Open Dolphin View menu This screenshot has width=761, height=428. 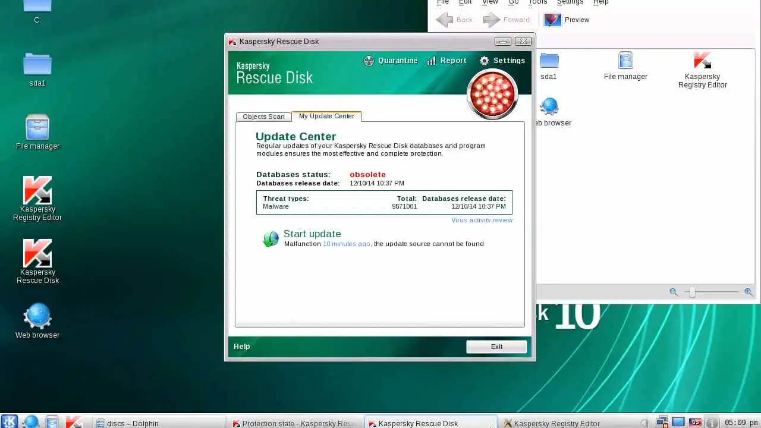(490, 2)
